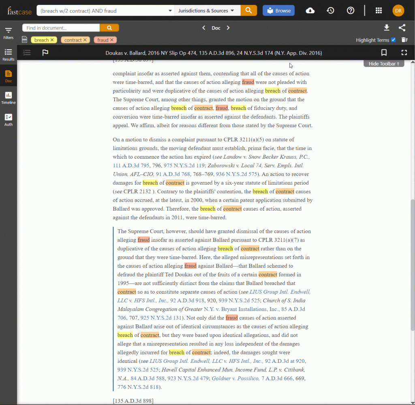Open the search query suggestions dropdown arrow
This screenshot has height=405, width=415.
(170, 11)
